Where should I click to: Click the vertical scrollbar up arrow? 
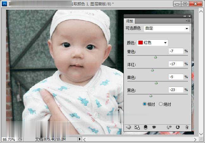201,11
